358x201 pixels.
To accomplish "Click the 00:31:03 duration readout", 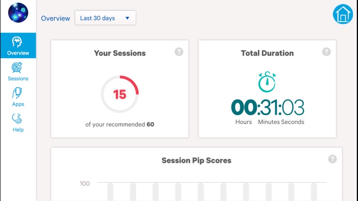I will tap(267, 108).
